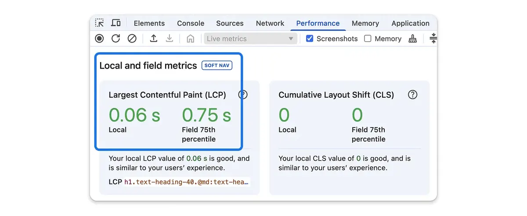Toggle the device toolbar icon

[x=116, y=23]
